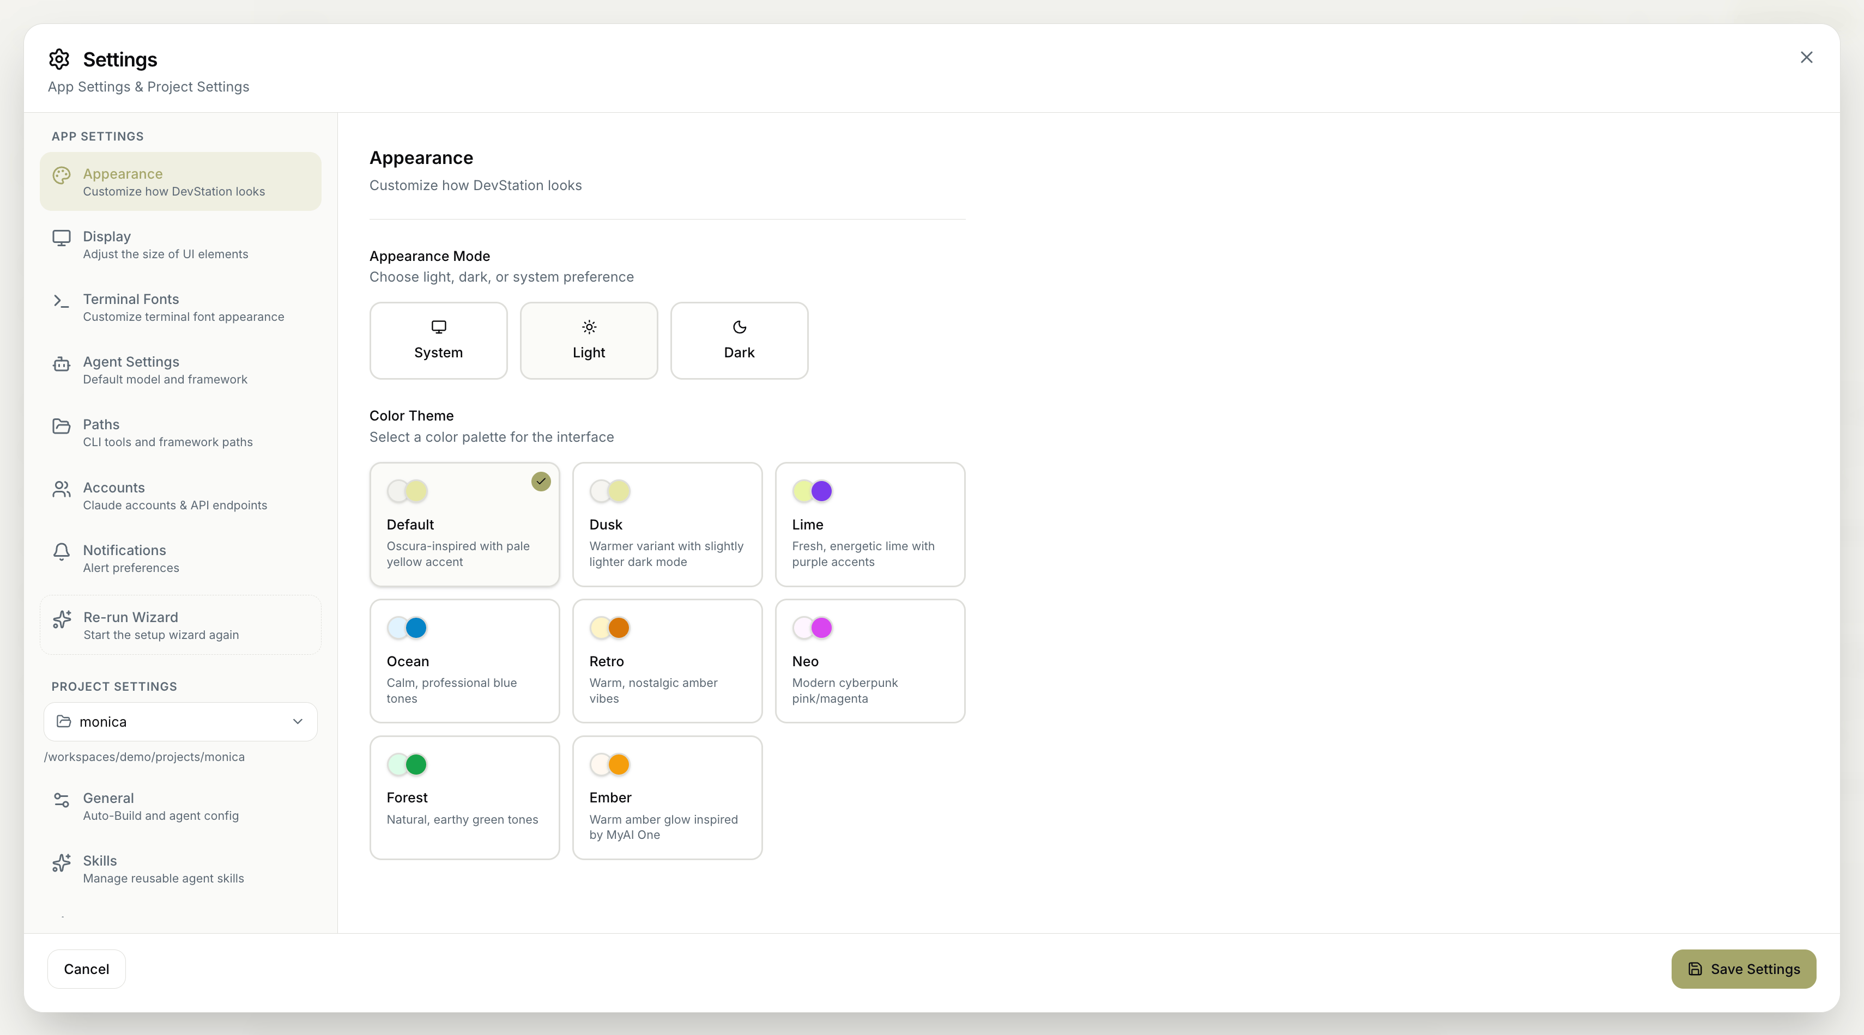Select System appearance mode
This screenshot has height=1035, width=1864.
(x=439, y=340)
